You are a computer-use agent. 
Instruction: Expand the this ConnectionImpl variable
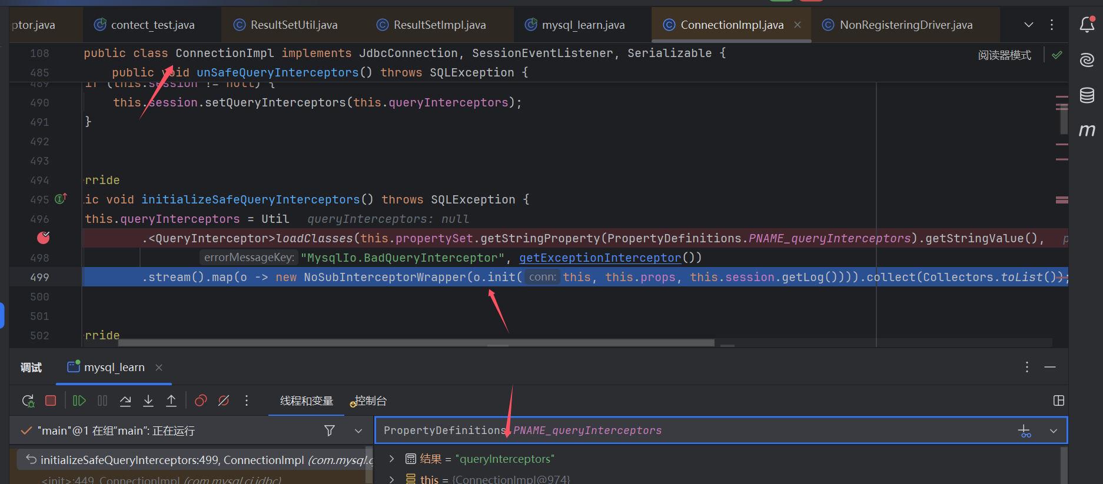tap(392, 479)
